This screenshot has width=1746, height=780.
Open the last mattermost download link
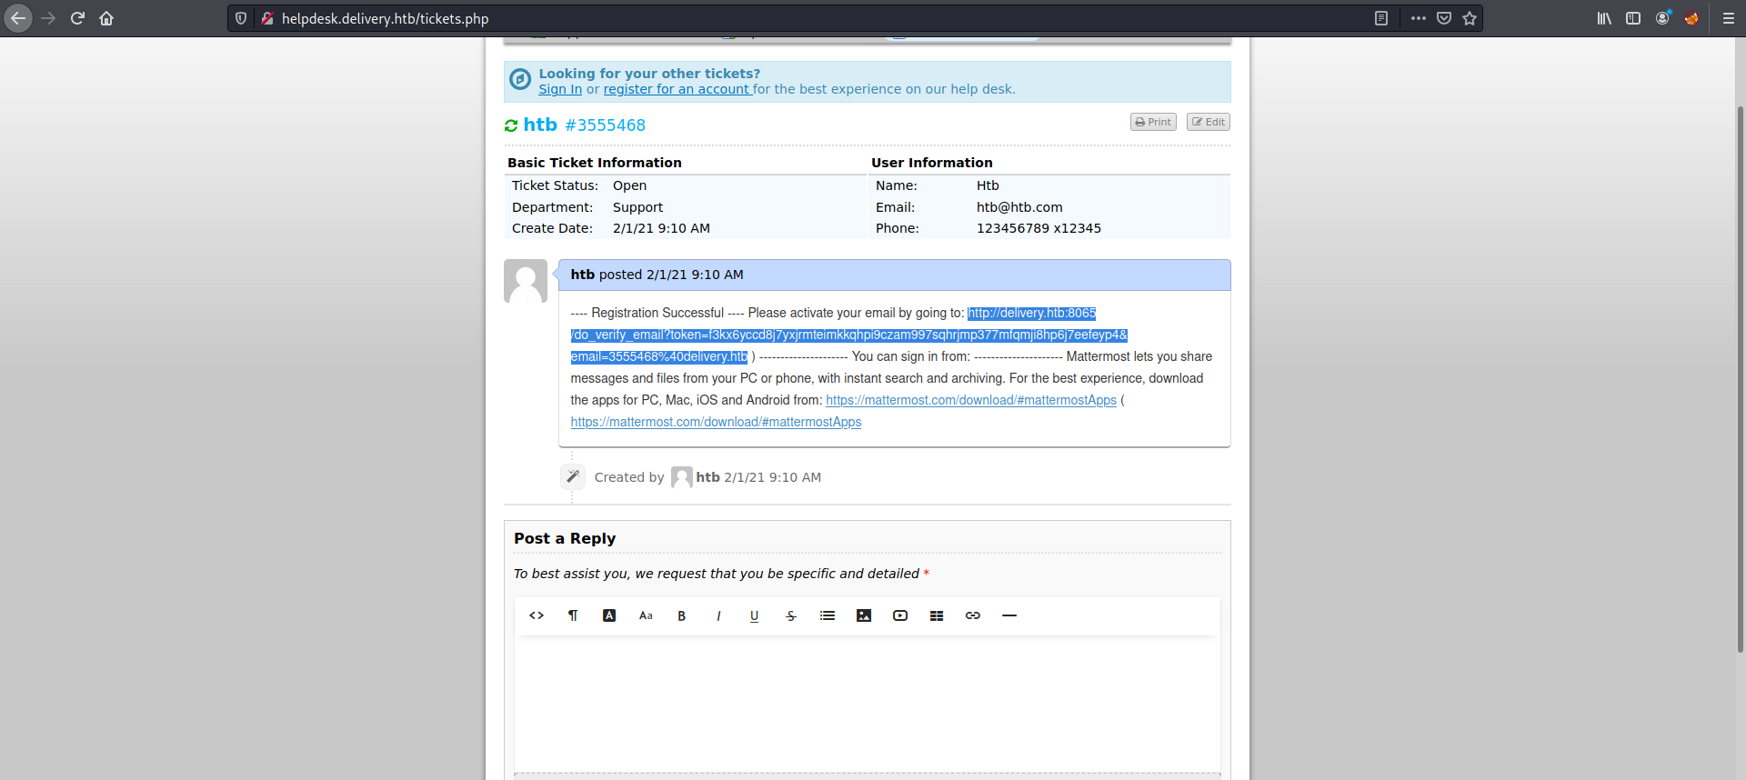[716, 422]
